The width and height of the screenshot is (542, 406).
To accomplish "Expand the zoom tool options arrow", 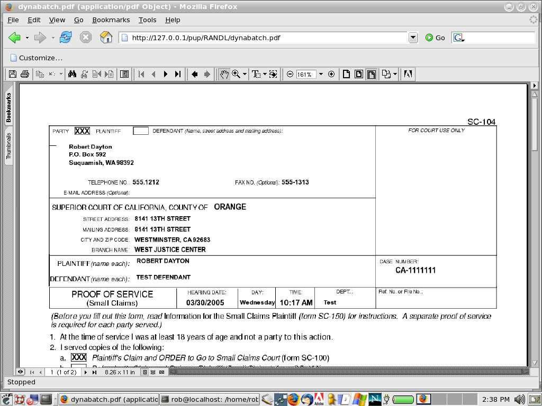I will (245, 75).
